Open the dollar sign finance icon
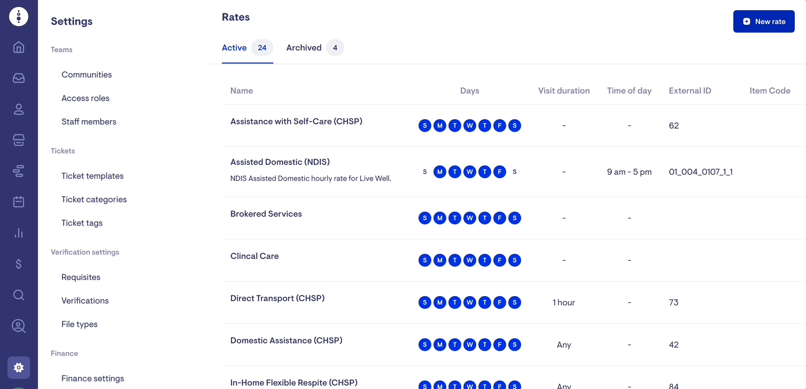This screenshot has width=806, height=389. [19, 264]
